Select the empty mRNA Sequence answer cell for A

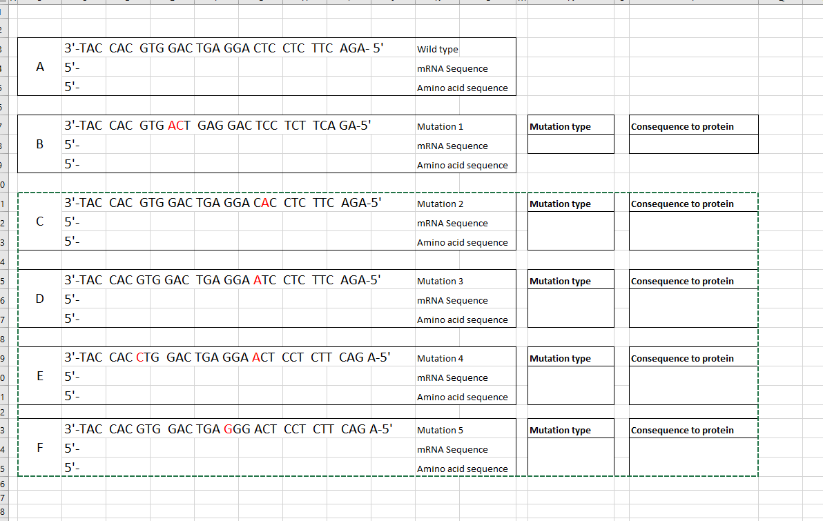(207, 68)
